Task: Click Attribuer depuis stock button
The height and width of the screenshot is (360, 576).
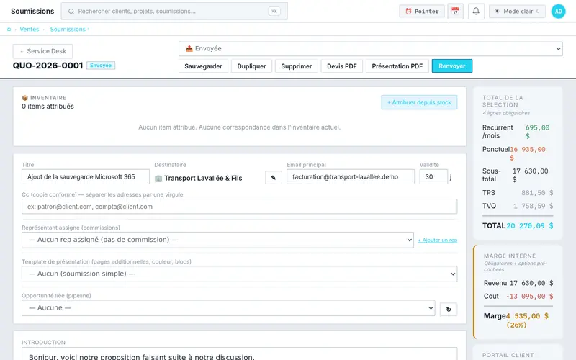Action: click(419, 102)
